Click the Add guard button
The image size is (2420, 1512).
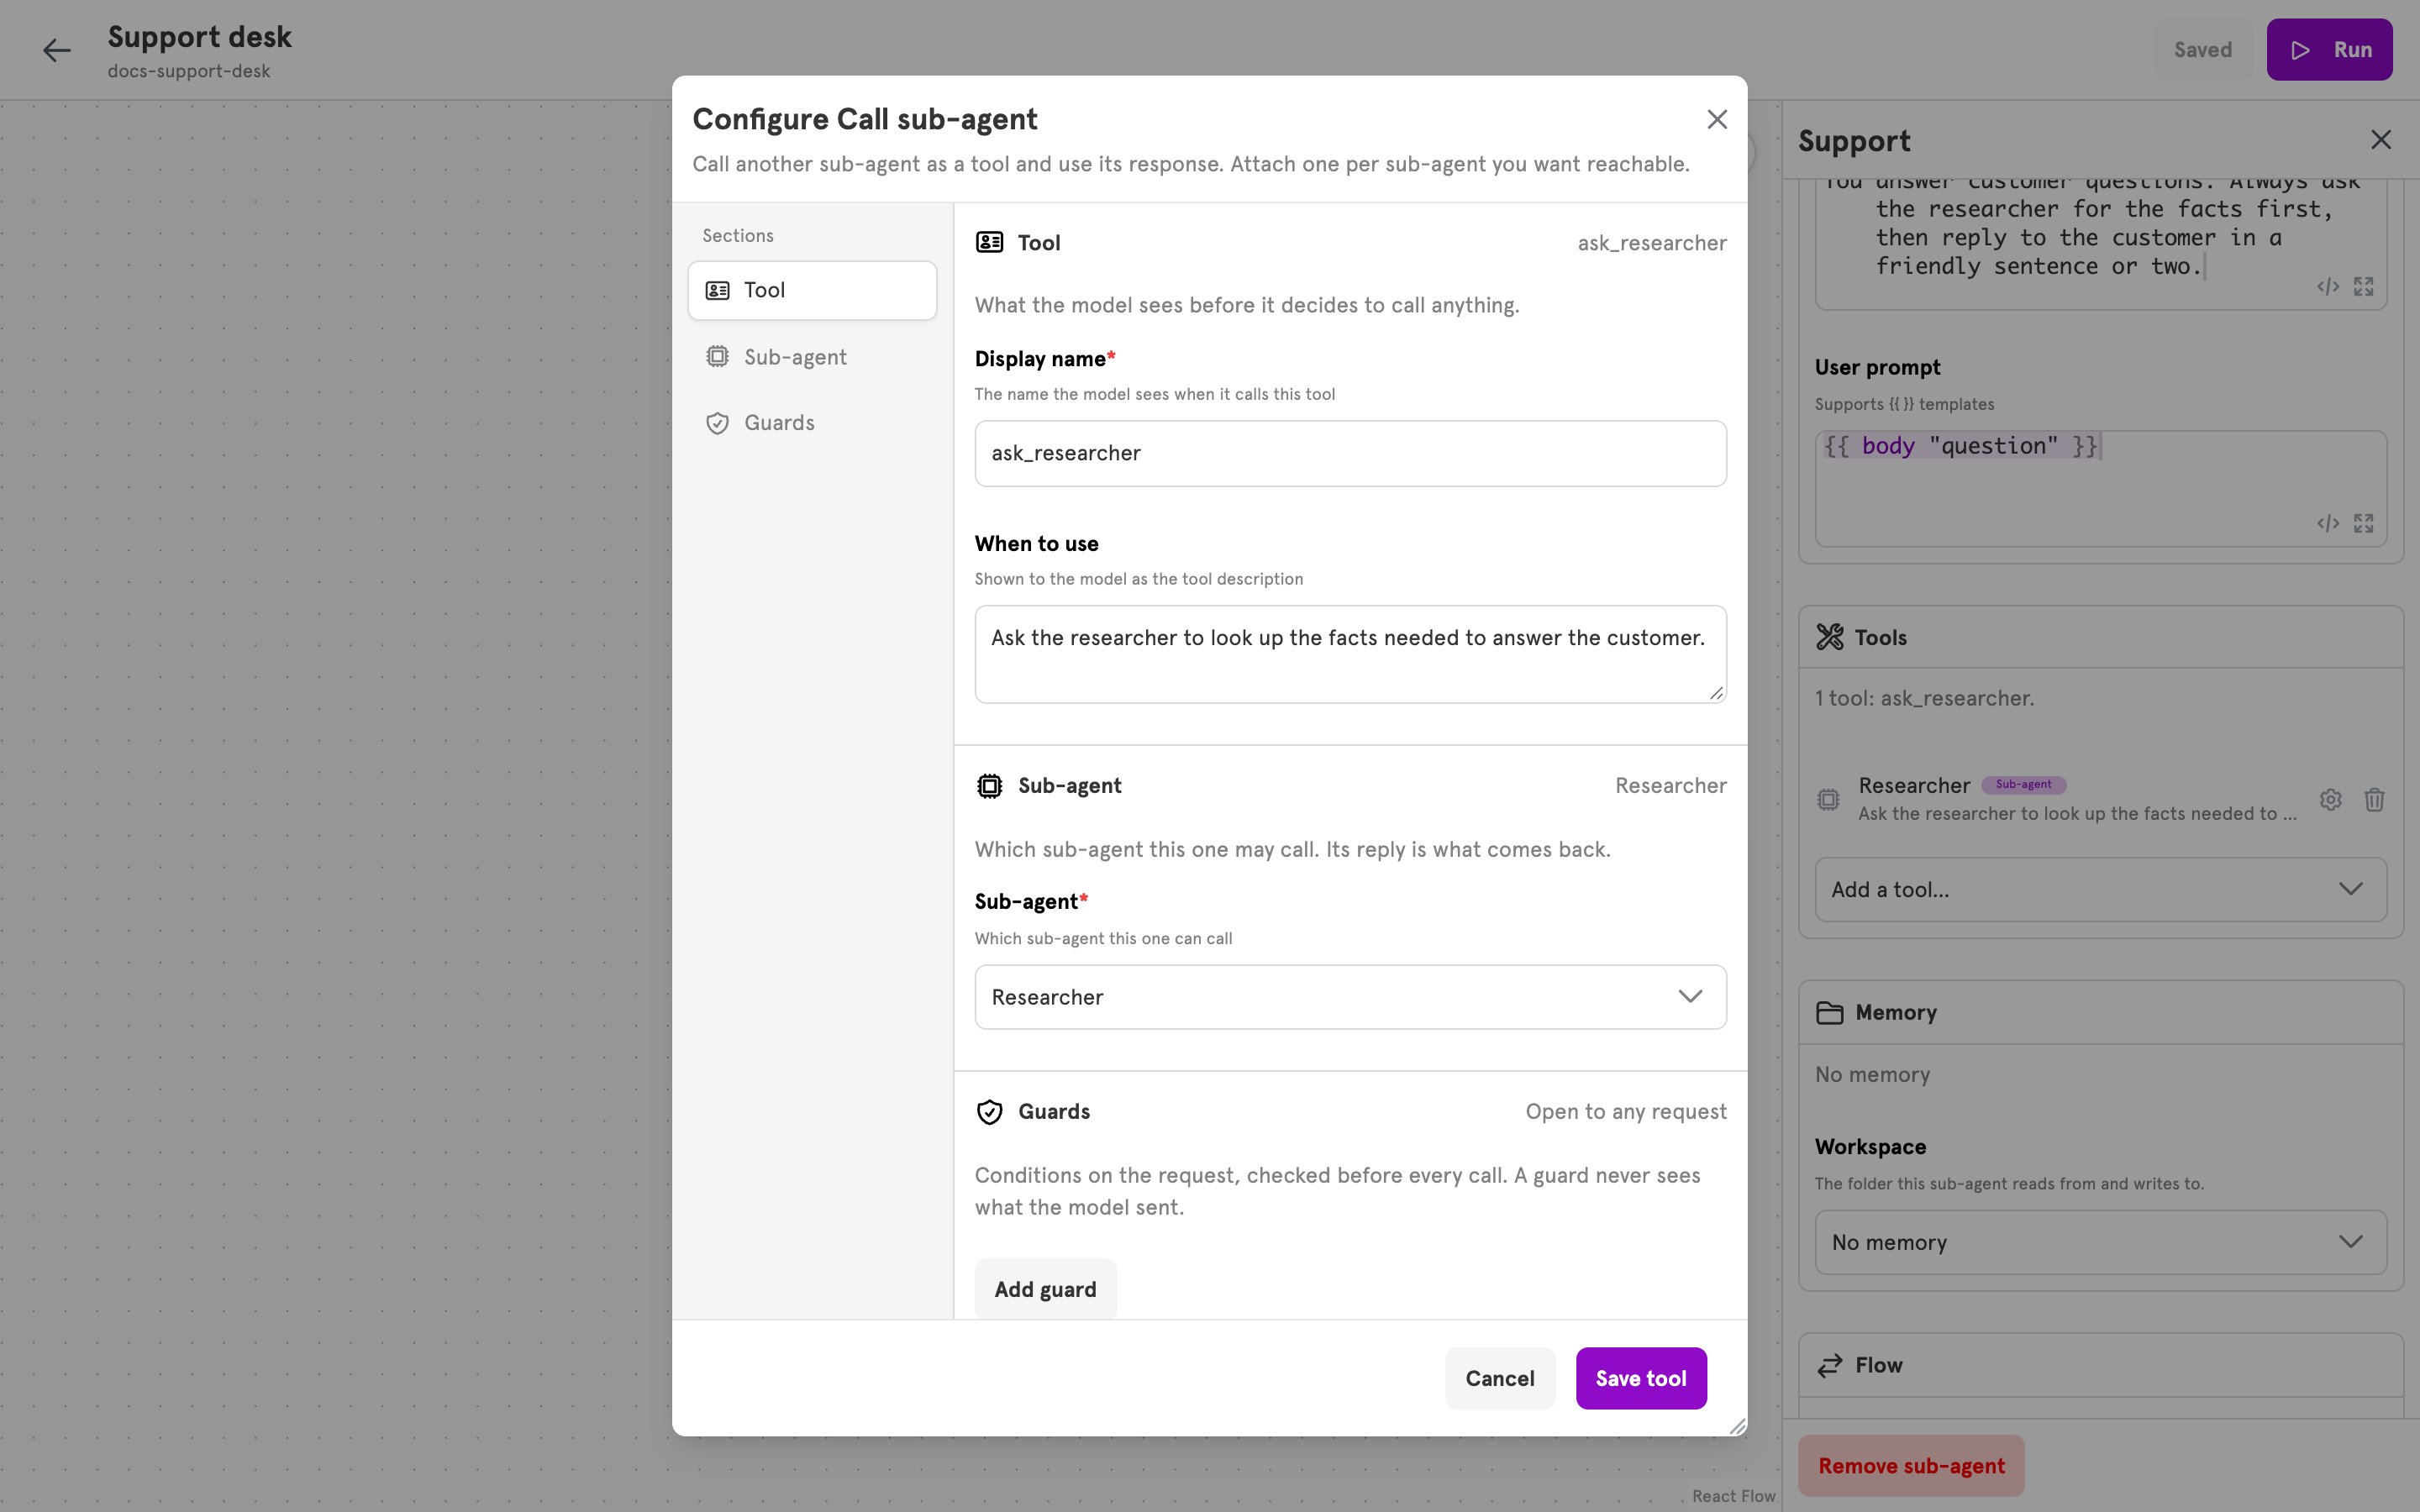(1045, 1289)
